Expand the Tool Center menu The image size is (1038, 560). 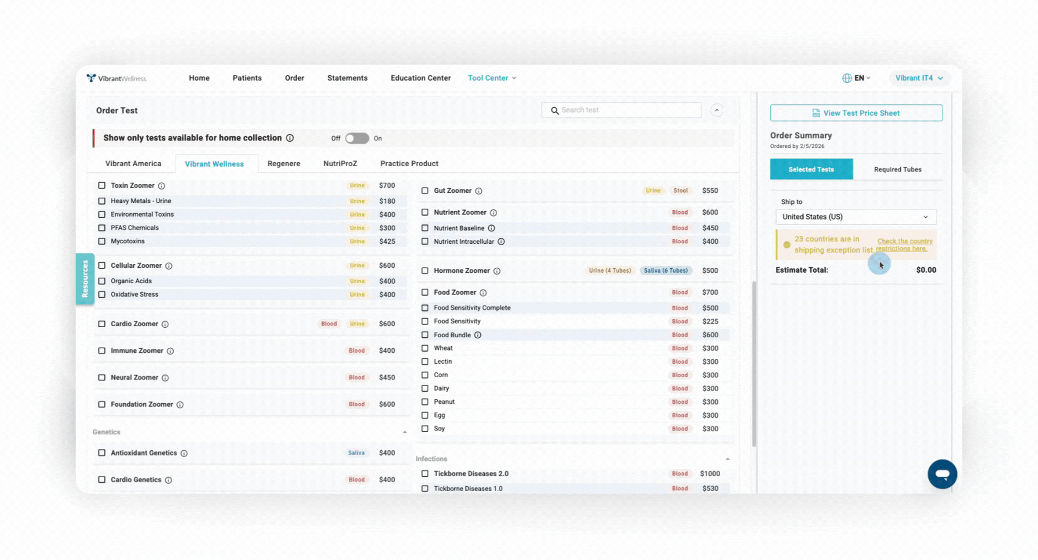click(x=492, y=78)
